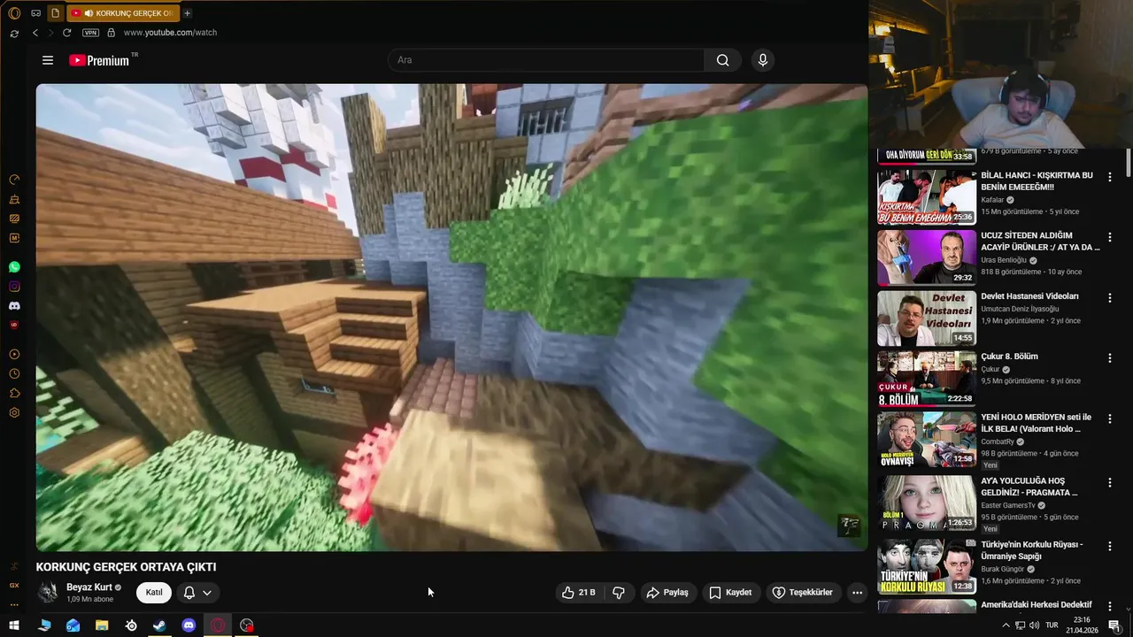Open the Windows notification center
The height and width of the screenshot is (637, 1133).
[x=1114, y=625]
